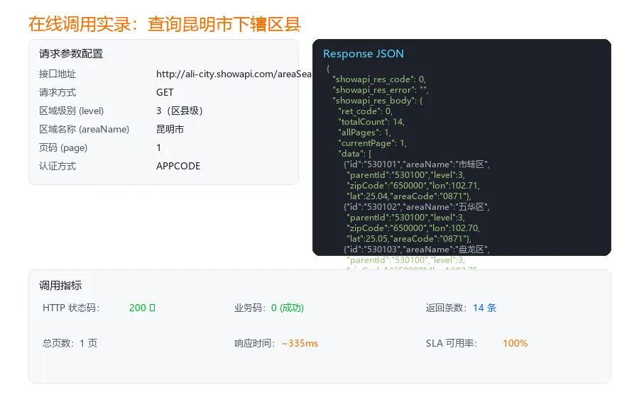Select the ret_code line in JSON

[365, 111]
